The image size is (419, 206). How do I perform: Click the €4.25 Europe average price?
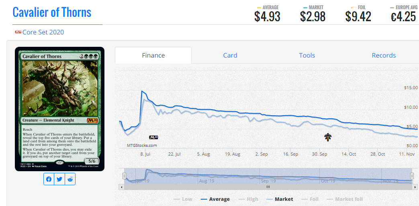coord(403,16)
